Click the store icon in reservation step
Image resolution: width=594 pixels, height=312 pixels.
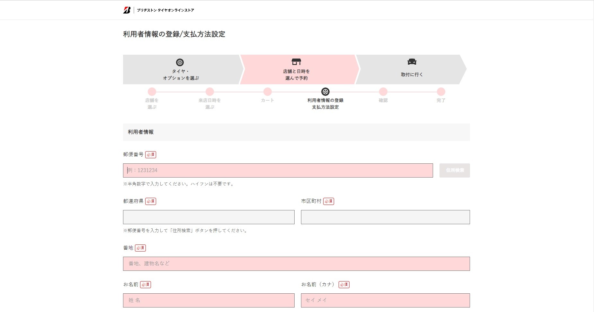pos(296,62)
